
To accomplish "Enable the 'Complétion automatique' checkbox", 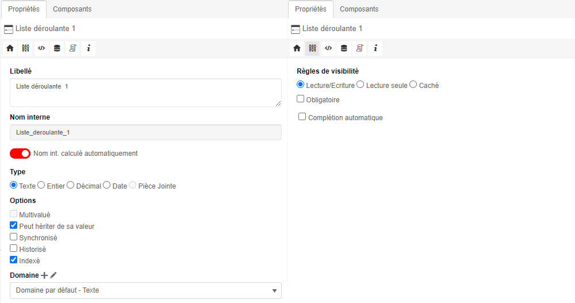I will click(302, 117).
